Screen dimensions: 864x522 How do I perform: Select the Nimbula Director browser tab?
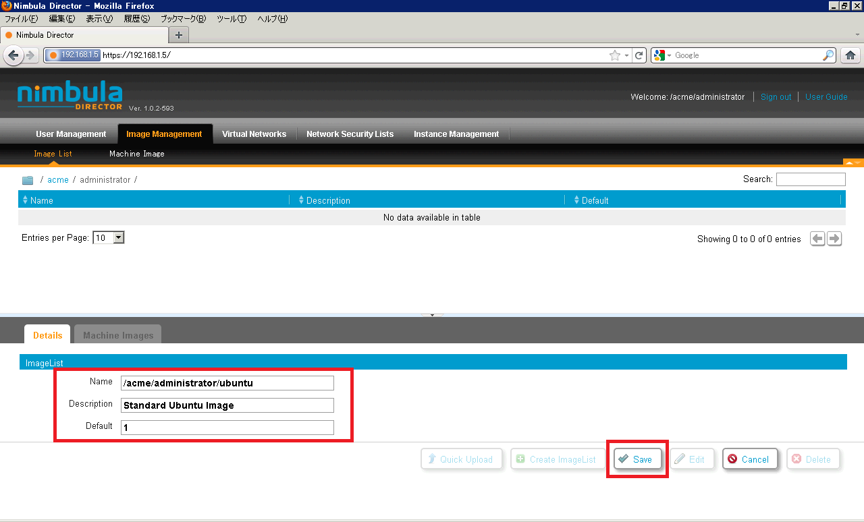(x=84, y=35)
